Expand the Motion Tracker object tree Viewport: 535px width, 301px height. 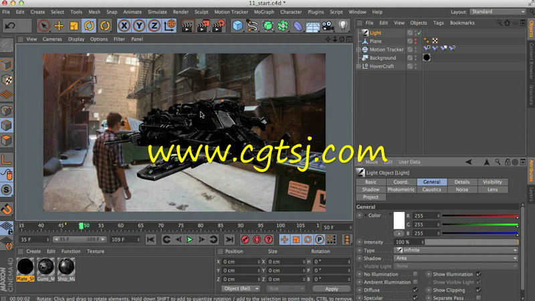pyautogui.click(x=358, y=49)
